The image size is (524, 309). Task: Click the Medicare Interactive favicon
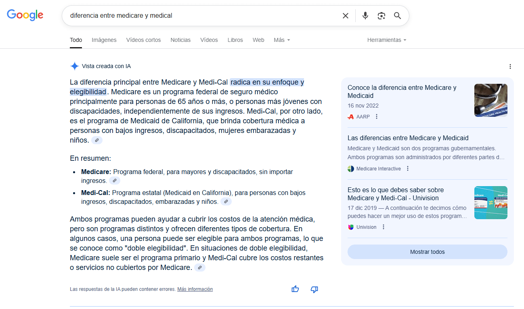tap(351, 168)
